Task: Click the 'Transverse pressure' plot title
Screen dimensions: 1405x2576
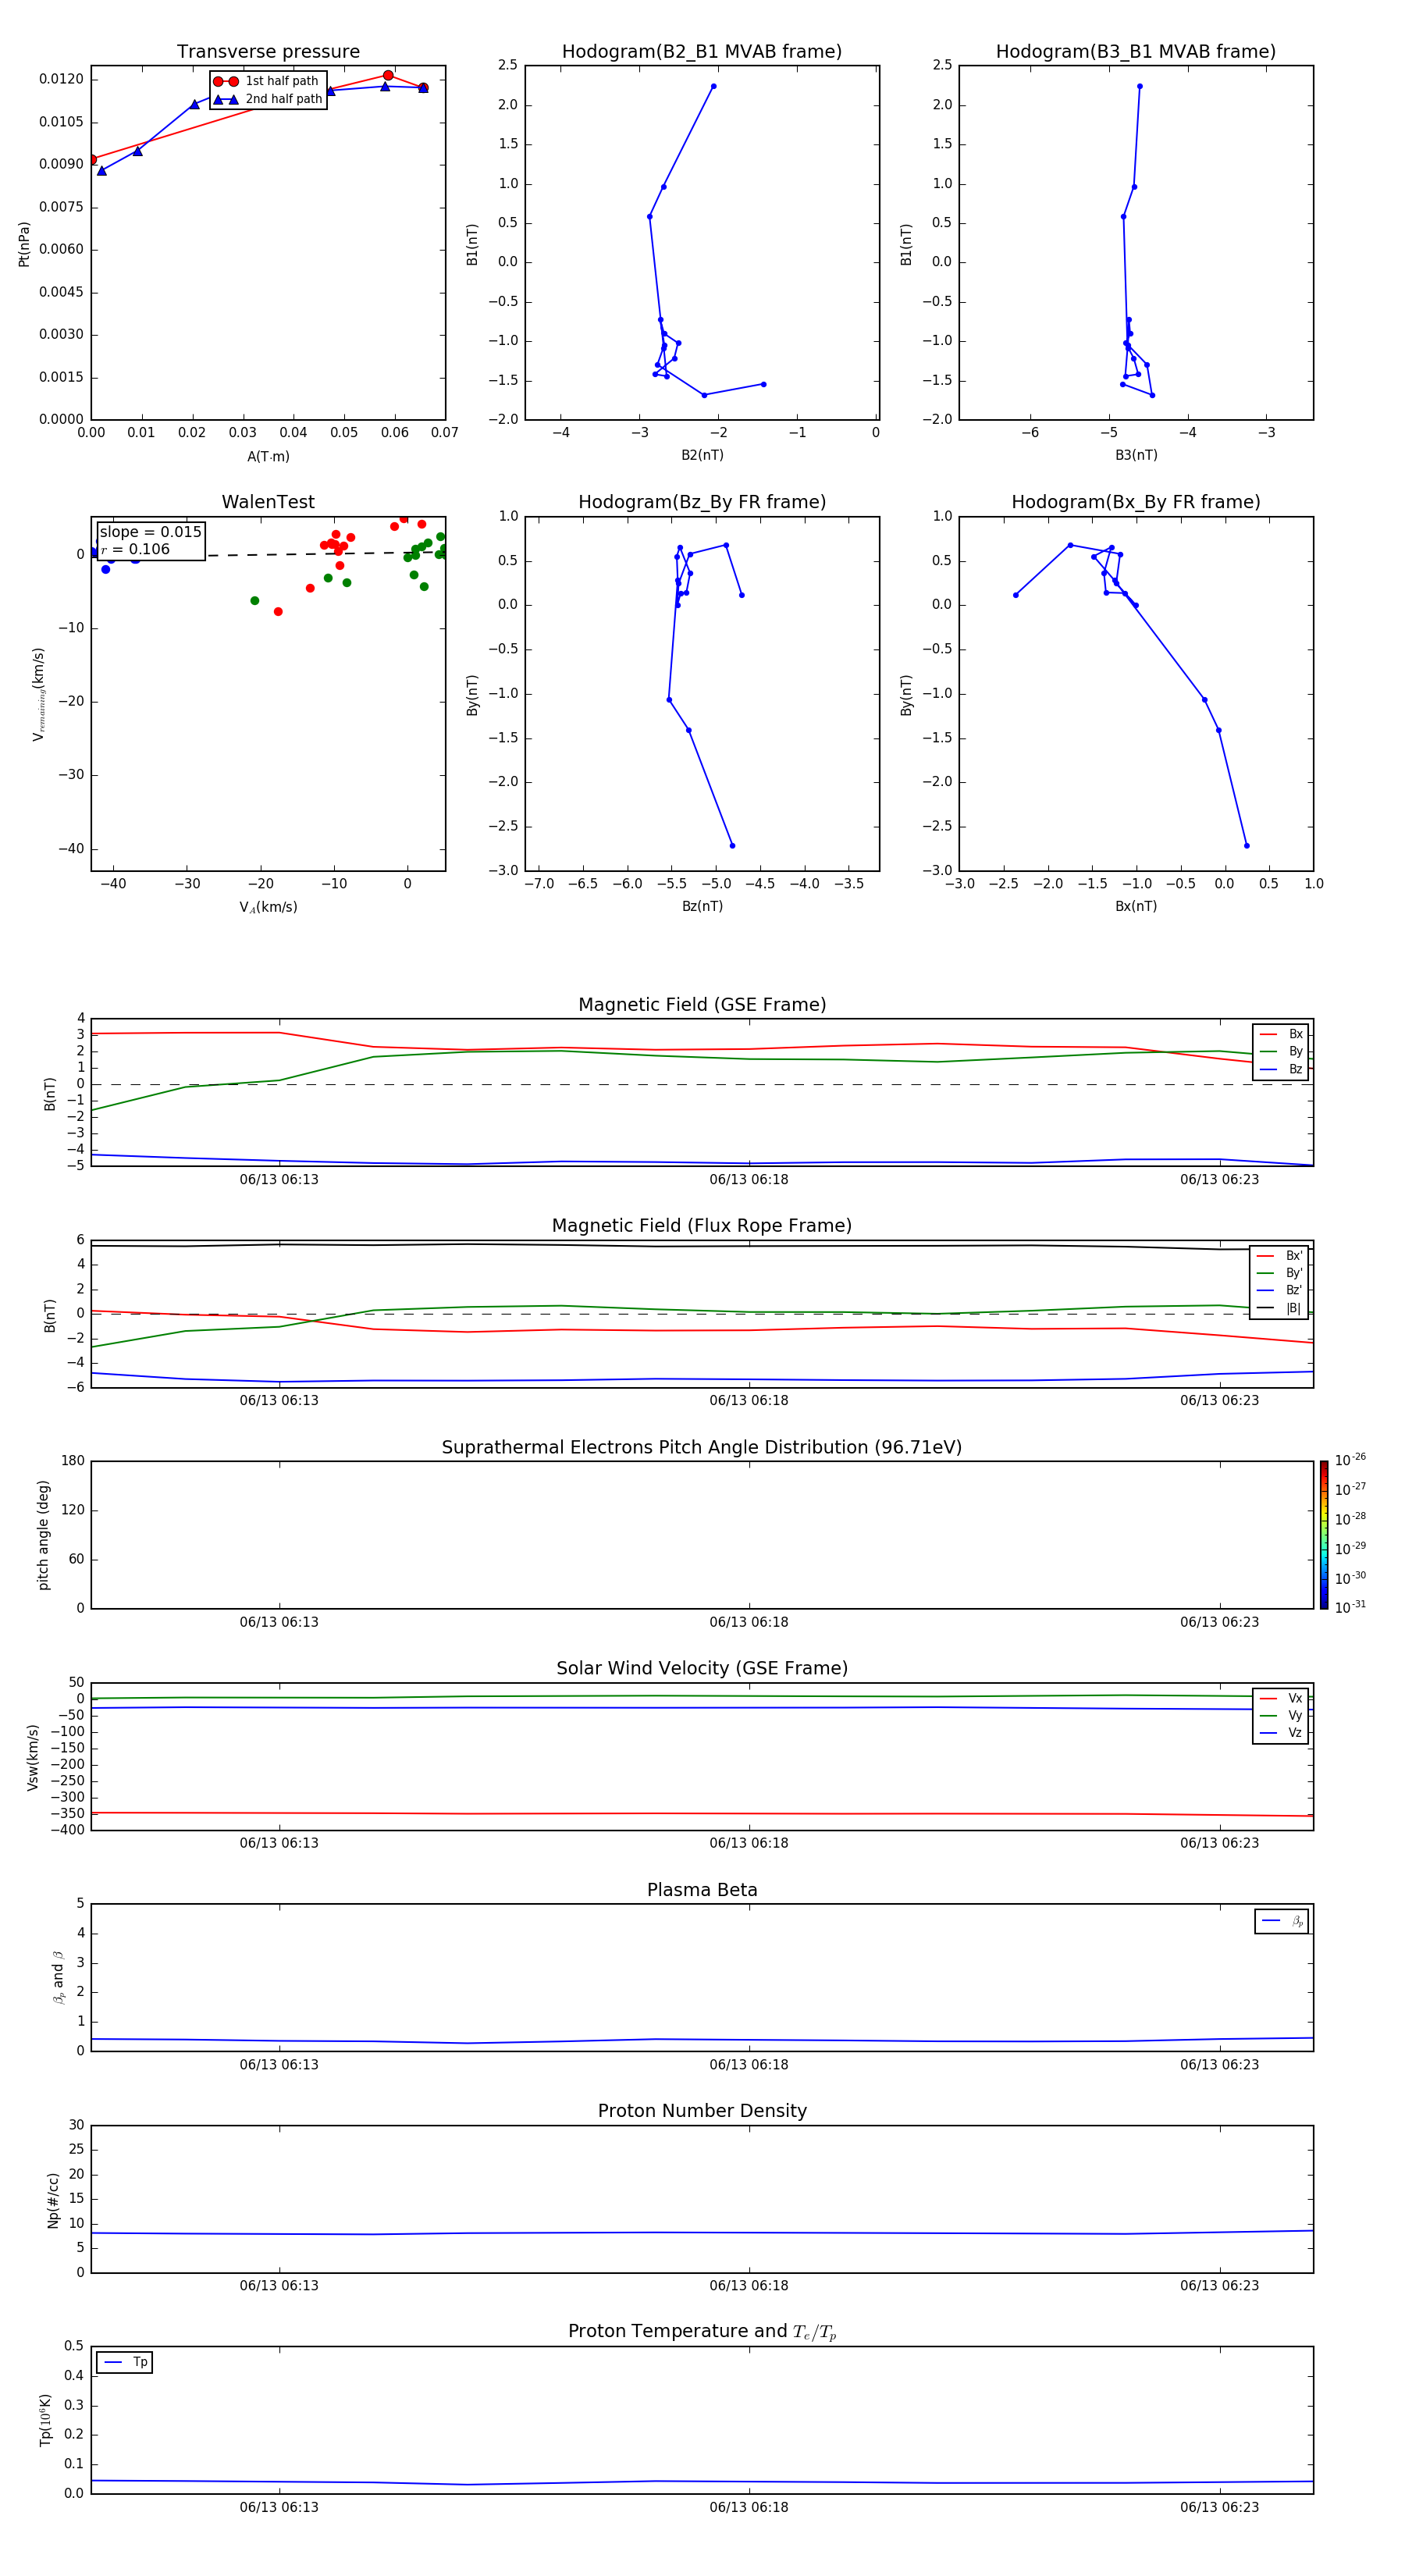Action: (x=268, y=52)
